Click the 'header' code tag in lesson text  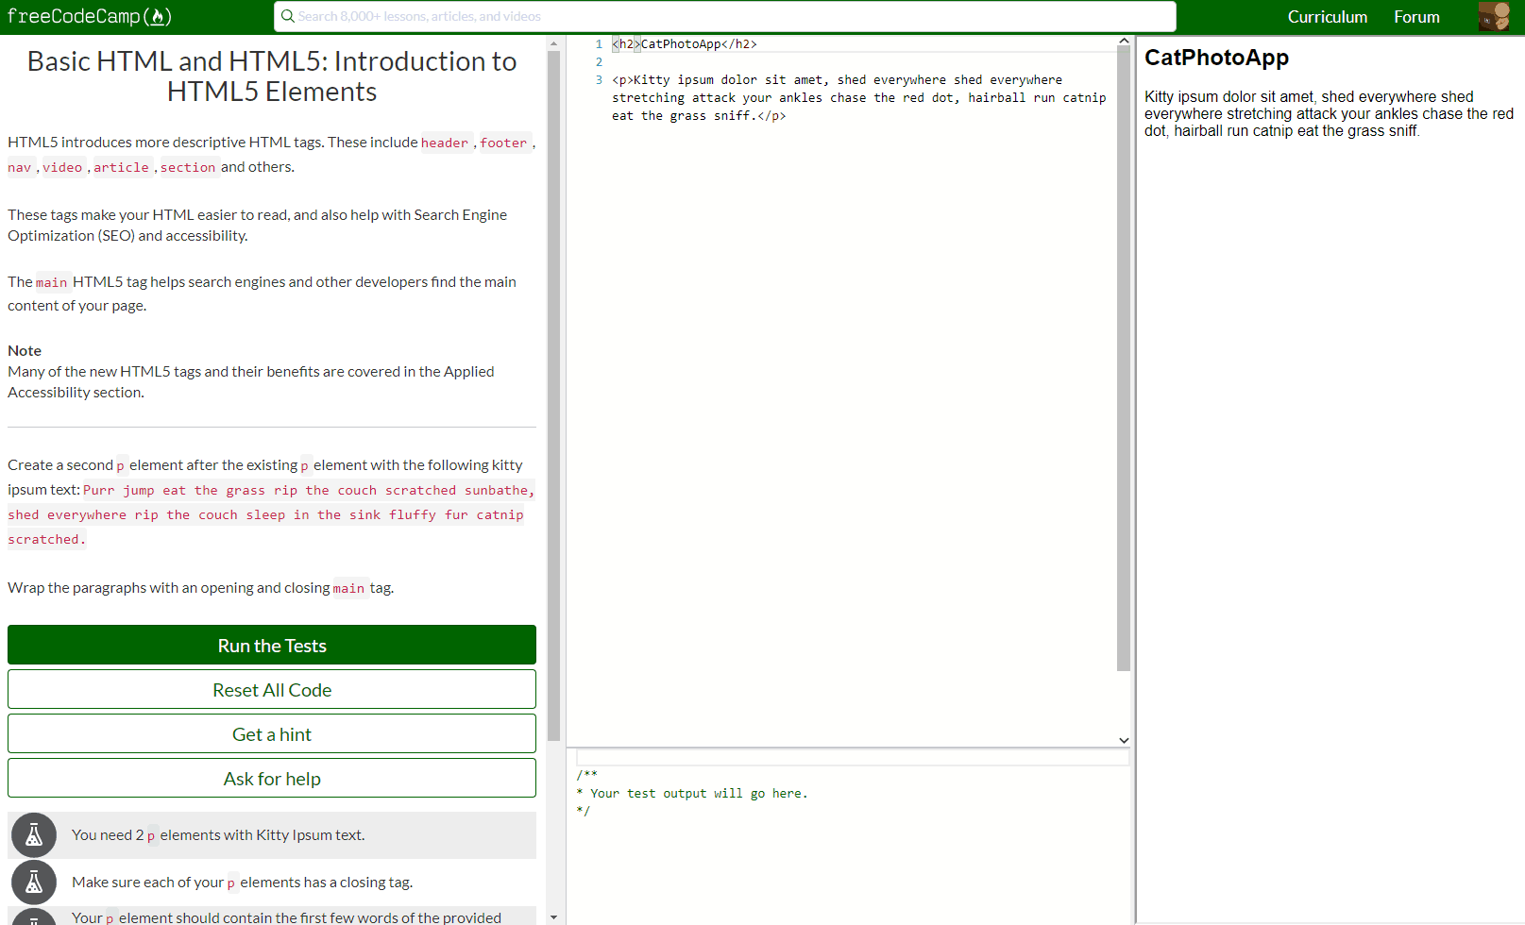445,143
